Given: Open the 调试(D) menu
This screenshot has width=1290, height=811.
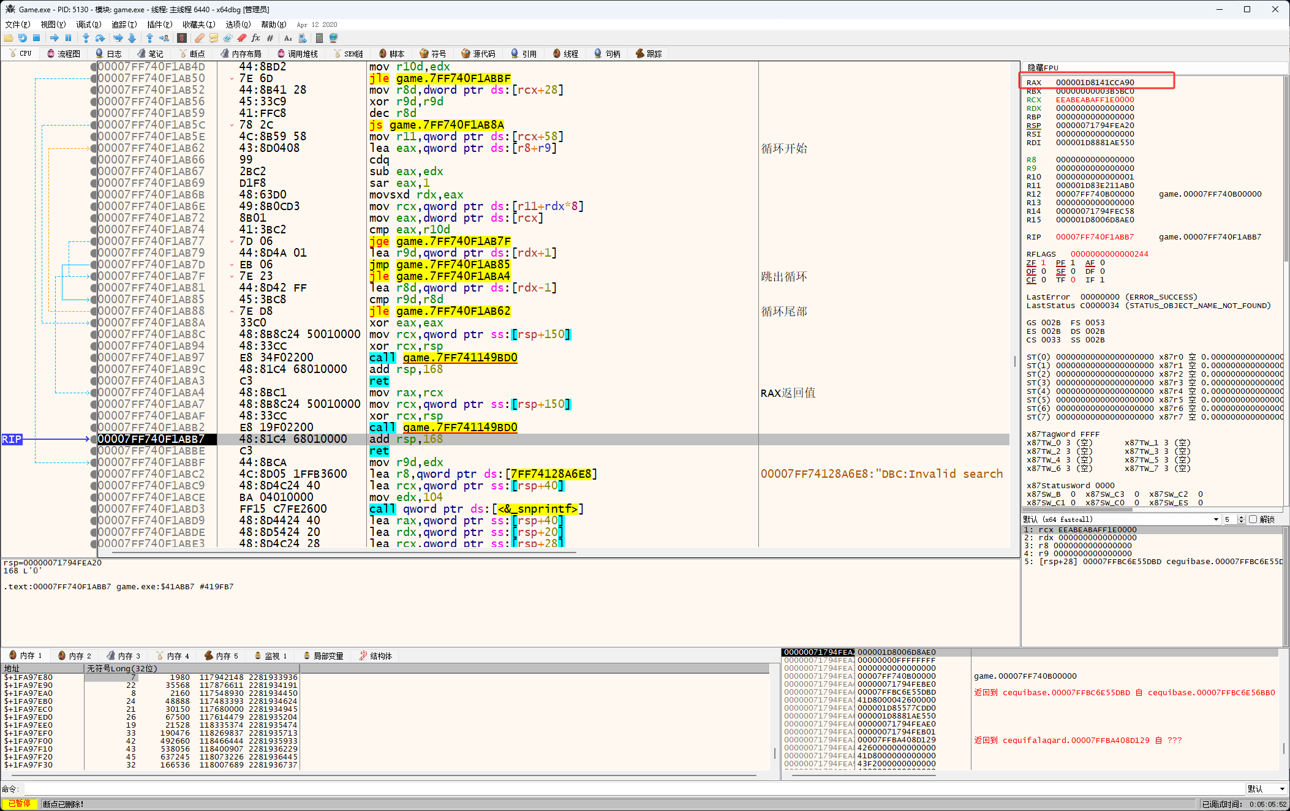Looking at the screenshot, I should tap(88, 25).
